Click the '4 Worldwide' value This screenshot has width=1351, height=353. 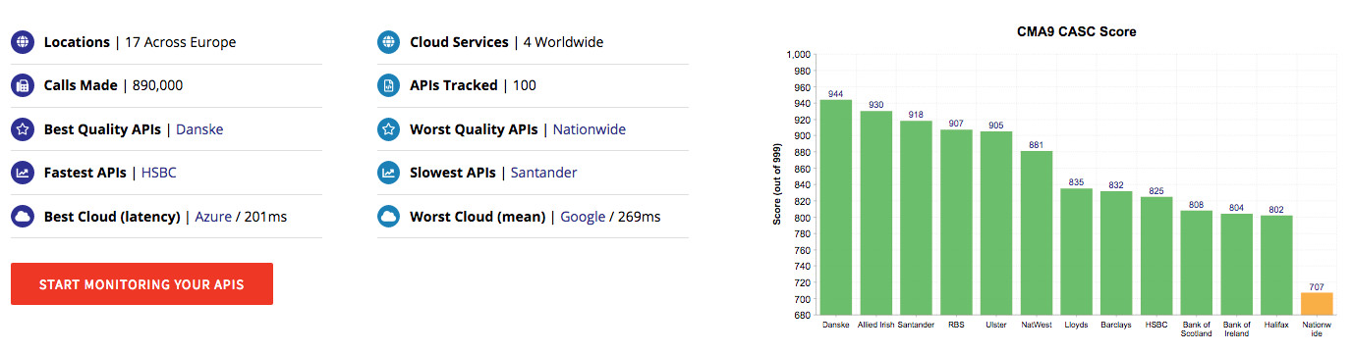[x=563, y=42]
